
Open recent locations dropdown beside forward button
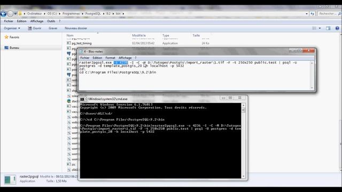click(x=15, y=14)
